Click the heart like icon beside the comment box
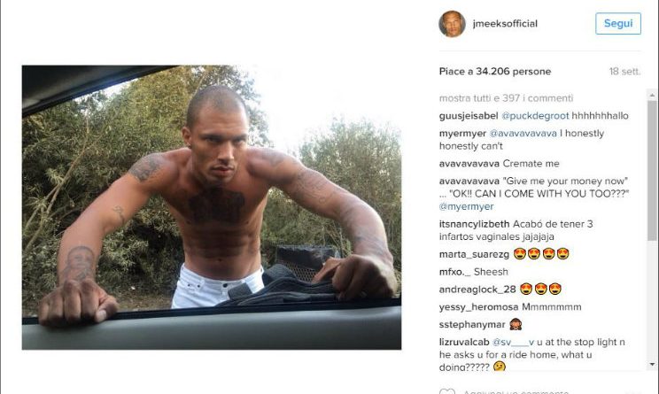Viewport: 659px width, 394px height. click(447, 391)
